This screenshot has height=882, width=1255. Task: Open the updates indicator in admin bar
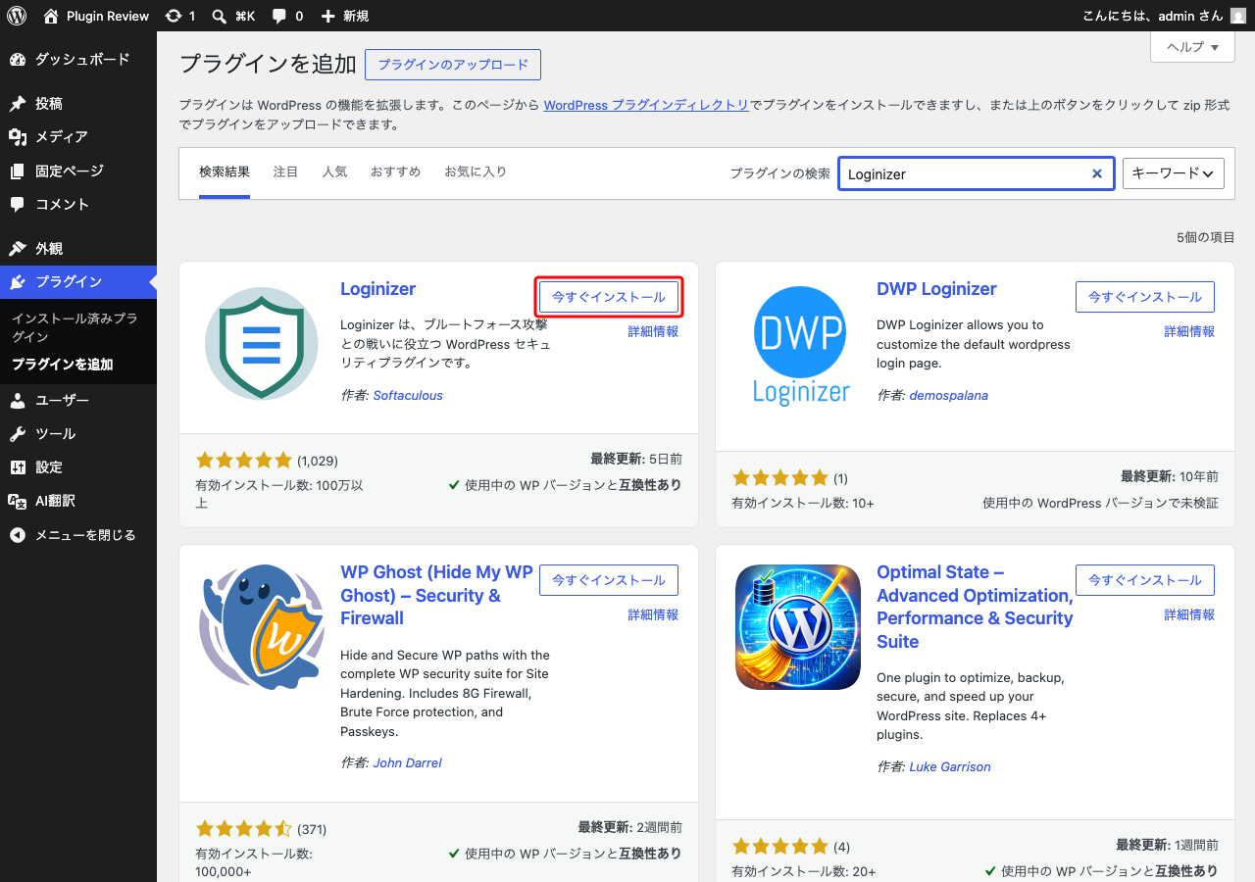click(x=180, y=16)
